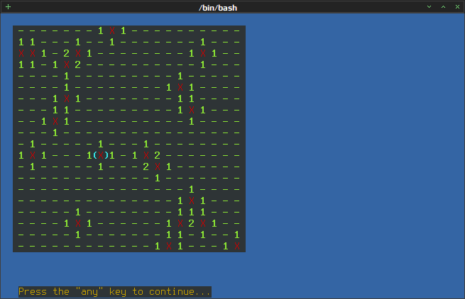This screenshot has width=465, height=299.
Task: Click the green 2 between two red X mines
Action: pyautogui.click(x=191, y=223)
